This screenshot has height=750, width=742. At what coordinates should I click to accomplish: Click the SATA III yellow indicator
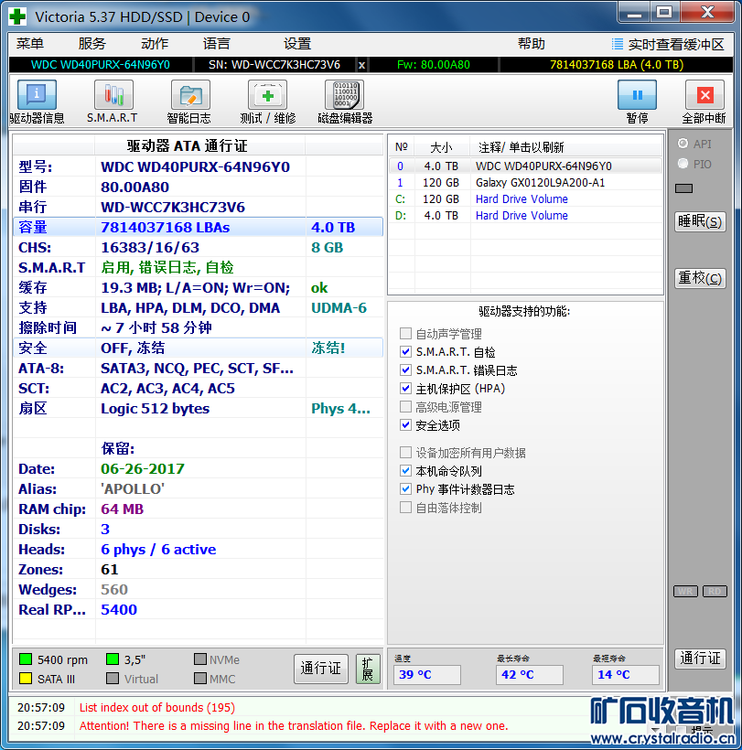tap(26, 679)
